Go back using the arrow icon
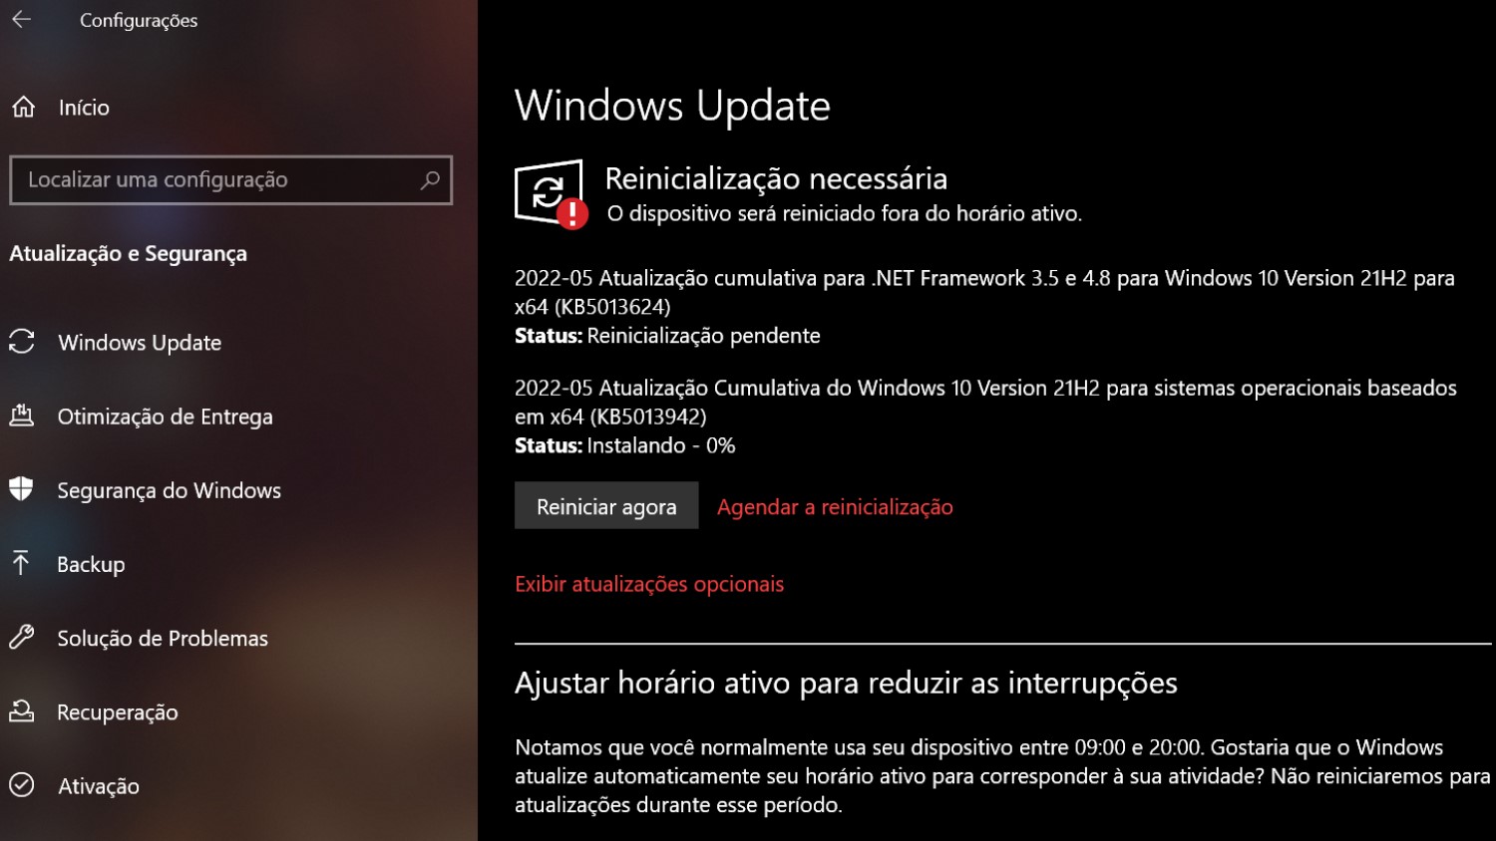This screenshot has width=1496, height=841. point(22,19)
